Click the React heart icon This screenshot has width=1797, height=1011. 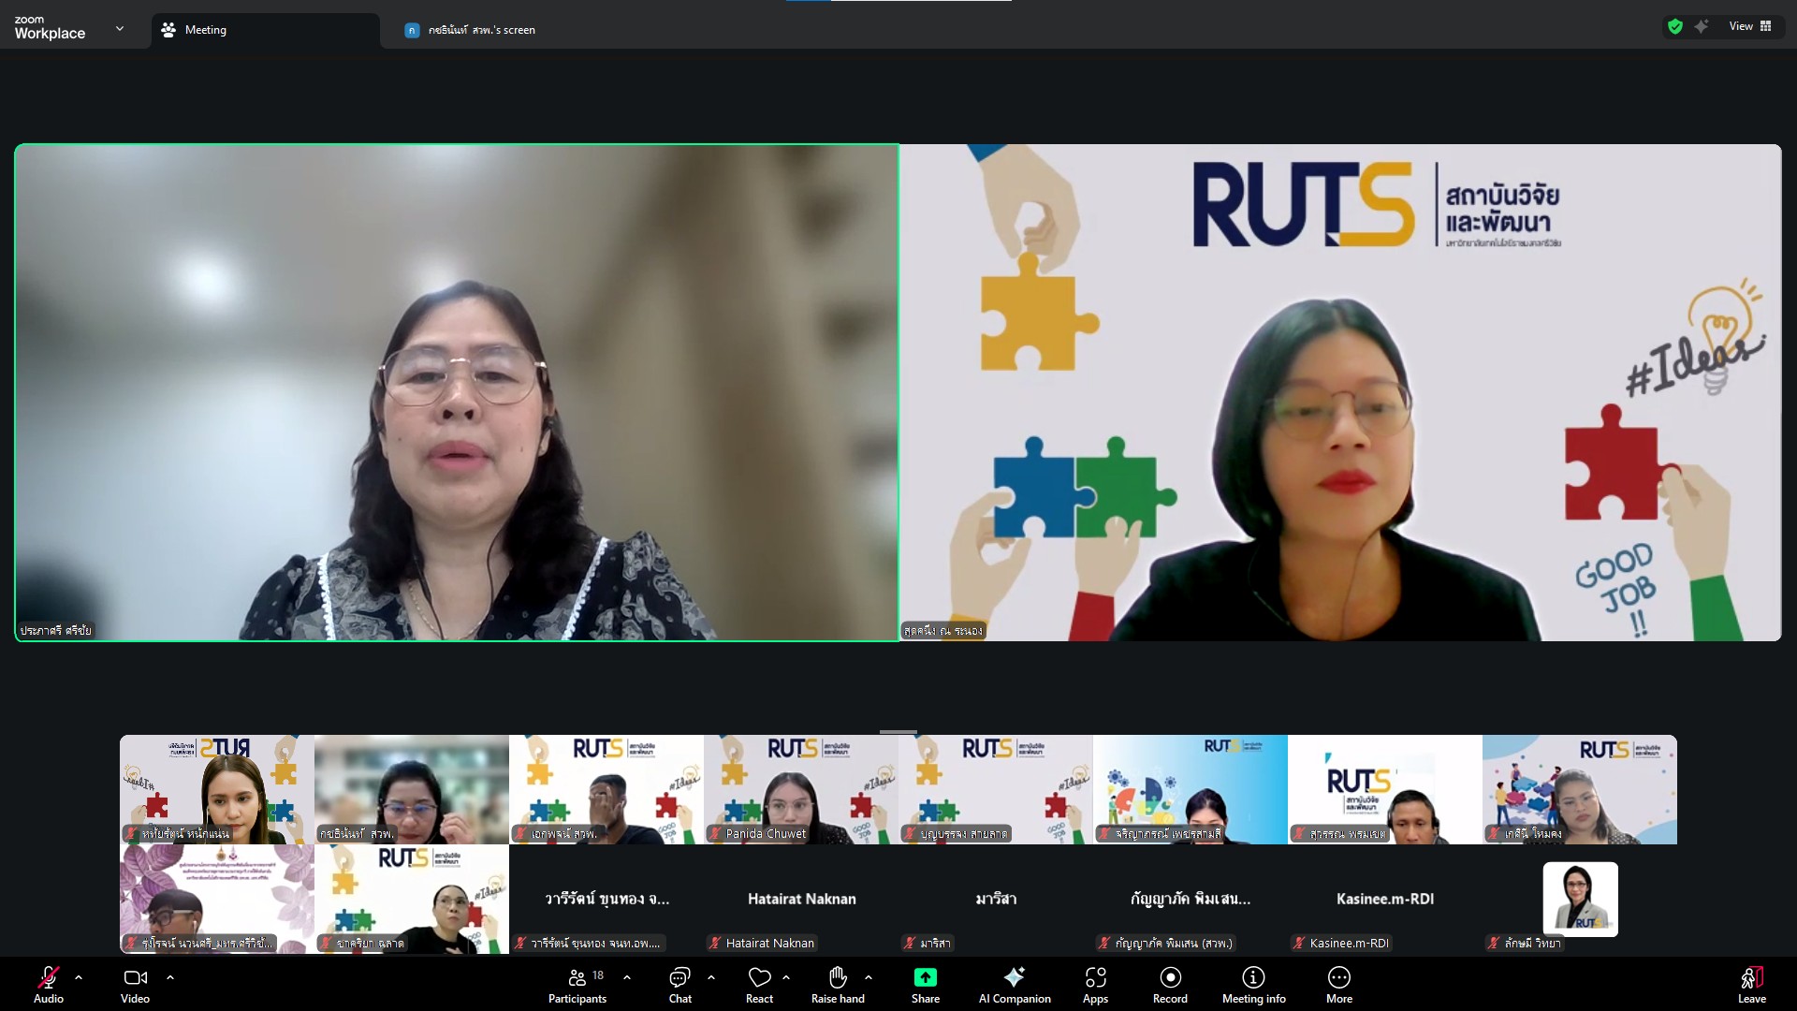pos(759,984)
